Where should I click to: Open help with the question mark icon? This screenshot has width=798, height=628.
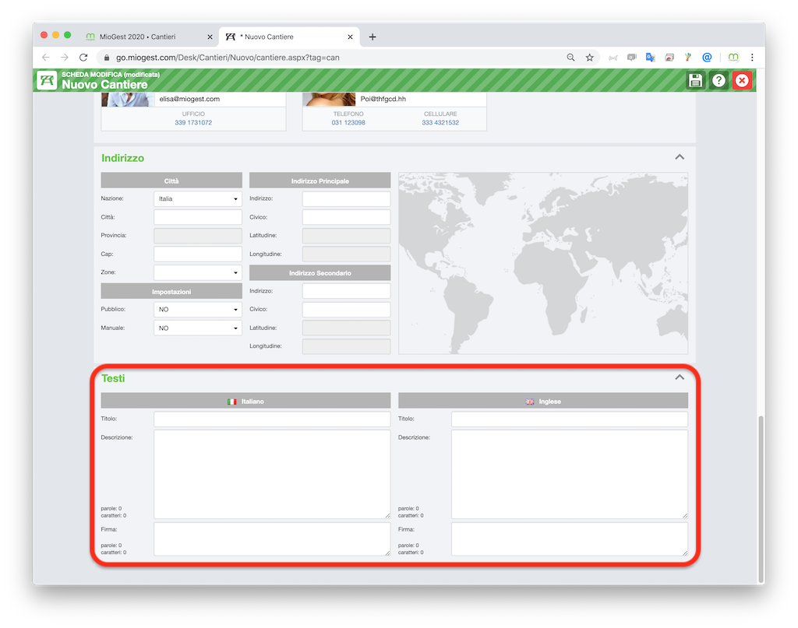(719, 80)
